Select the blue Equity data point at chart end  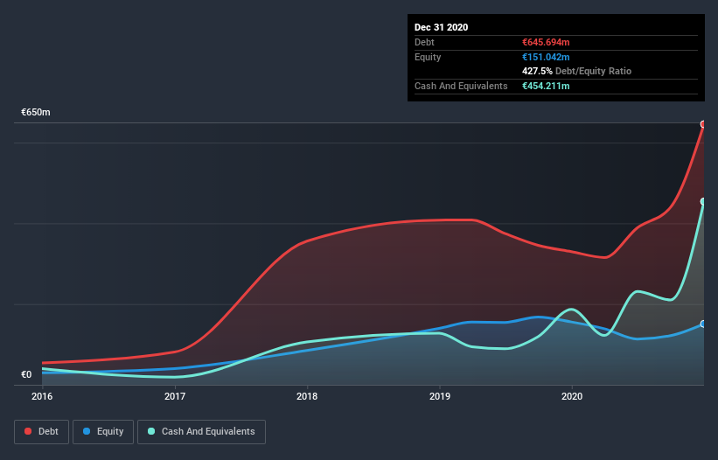703,324
